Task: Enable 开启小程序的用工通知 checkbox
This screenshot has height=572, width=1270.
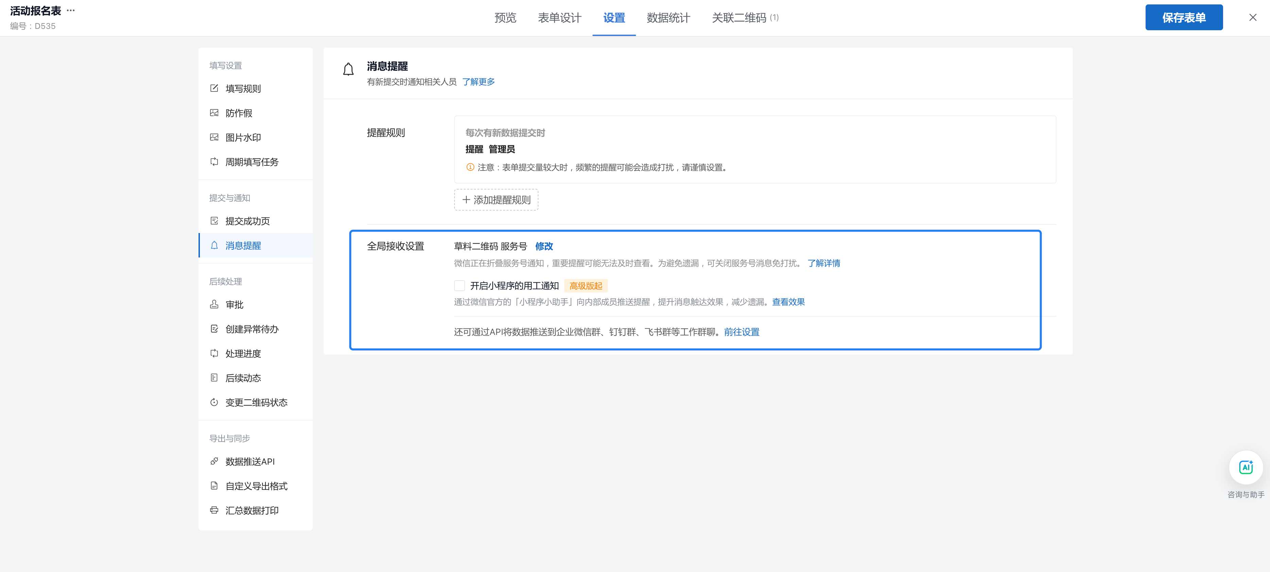Action: click(x=460, y=286)
